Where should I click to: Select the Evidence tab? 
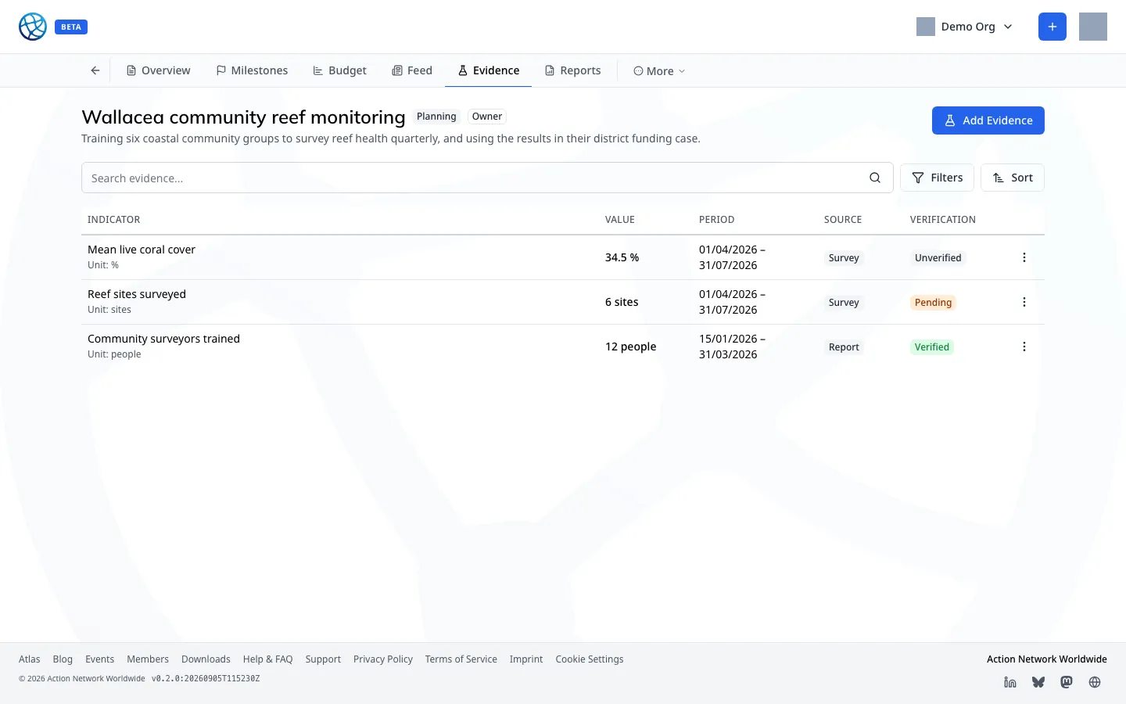pyautogui.click(x=489, y=70)
